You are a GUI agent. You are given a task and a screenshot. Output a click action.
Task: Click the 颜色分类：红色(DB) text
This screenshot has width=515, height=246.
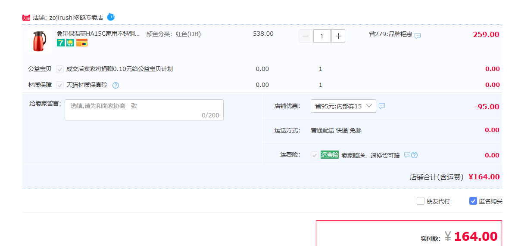[x=173, y=34]
